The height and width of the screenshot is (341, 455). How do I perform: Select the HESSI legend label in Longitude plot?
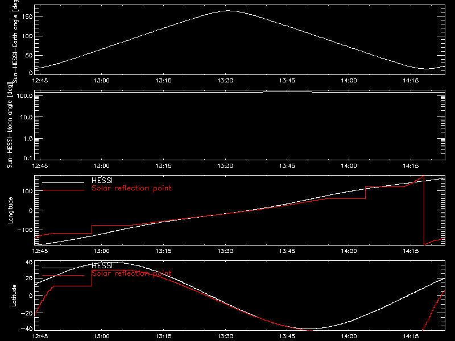pyautogui.click(x=102, y=180)
